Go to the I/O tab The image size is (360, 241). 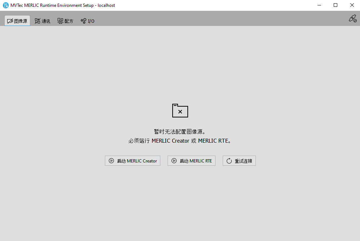88,21
